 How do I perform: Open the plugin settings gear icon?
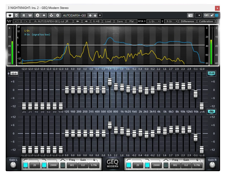coord(58,15)
